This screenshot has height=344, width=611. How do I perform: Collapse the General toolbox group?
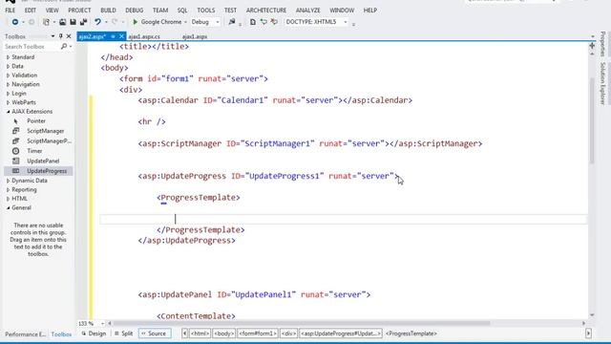click(x=9, y=208)
